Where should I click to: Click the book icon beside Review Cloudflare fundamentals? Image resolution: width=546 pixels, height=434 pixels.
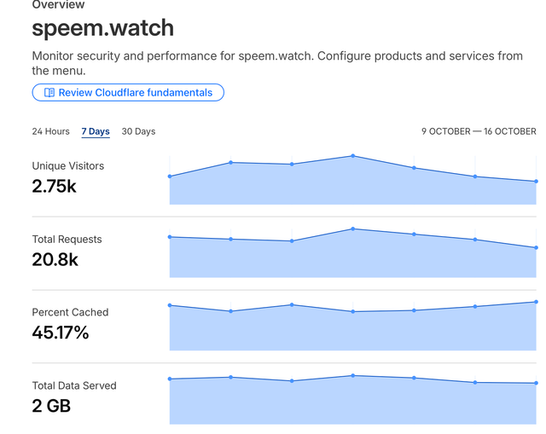coord(49,92)
